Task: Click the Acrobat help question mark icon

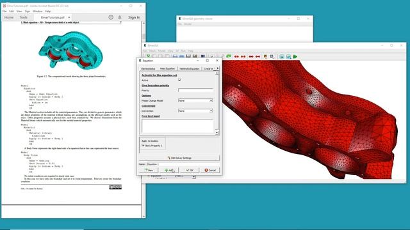Action: pos(111,17)
